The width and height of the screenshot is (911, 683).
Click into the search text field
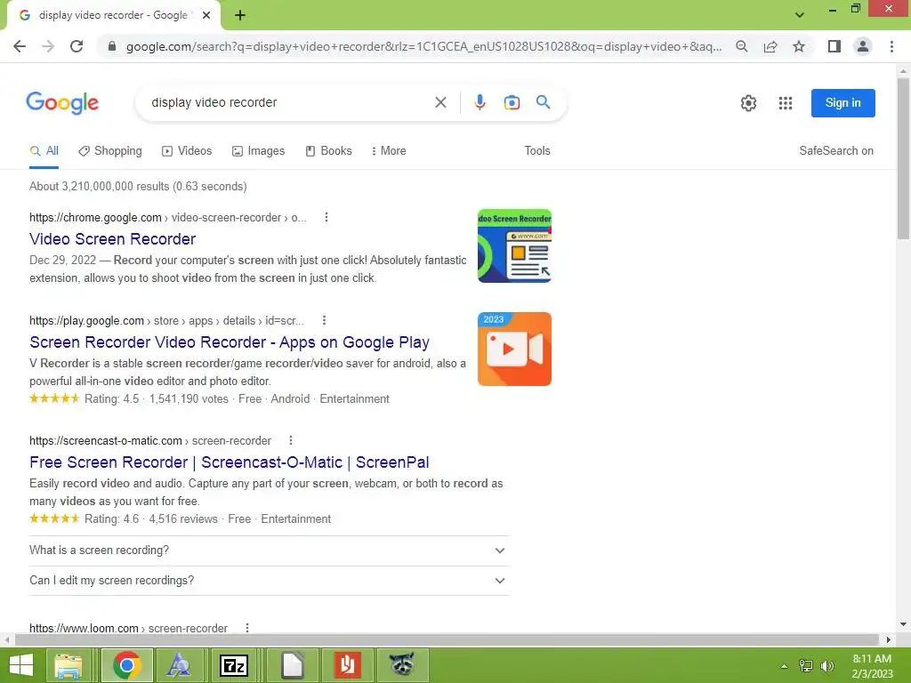tap(287, 103)
